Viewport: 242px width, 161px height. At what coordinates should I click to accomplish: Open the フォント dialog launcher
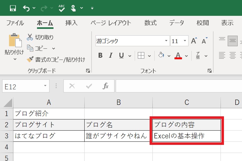point(209,71)
